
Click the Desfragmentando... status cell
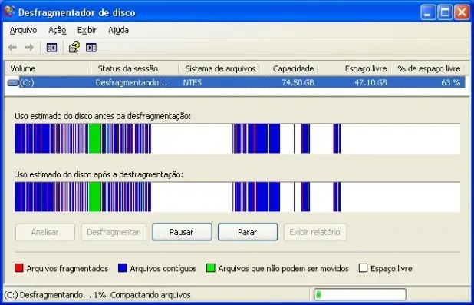point(131,82)
